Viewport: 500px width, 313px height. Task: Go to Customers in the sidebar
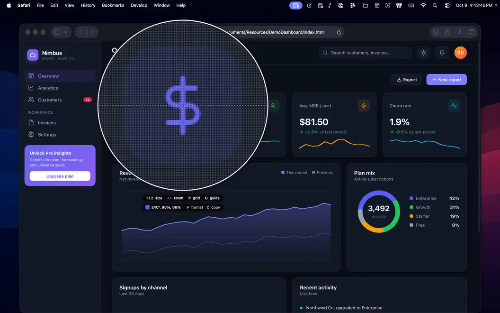(60, 100)
